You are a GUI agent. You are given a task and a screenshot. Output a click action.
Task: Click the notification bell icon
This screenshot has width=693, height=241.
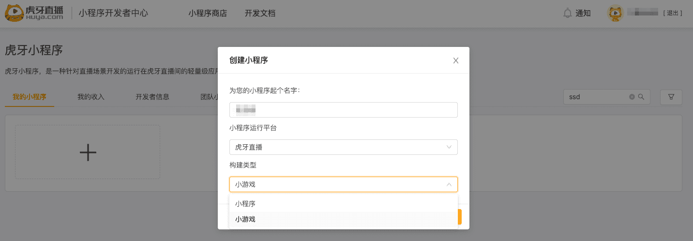point(568,13)
